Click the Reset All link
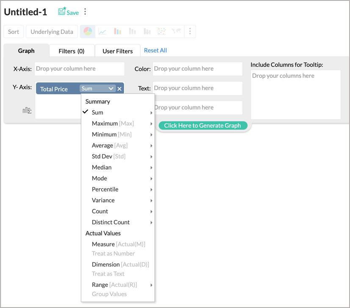Image resolution: width=350 pixels, height=308 pixels. [155, 50]
